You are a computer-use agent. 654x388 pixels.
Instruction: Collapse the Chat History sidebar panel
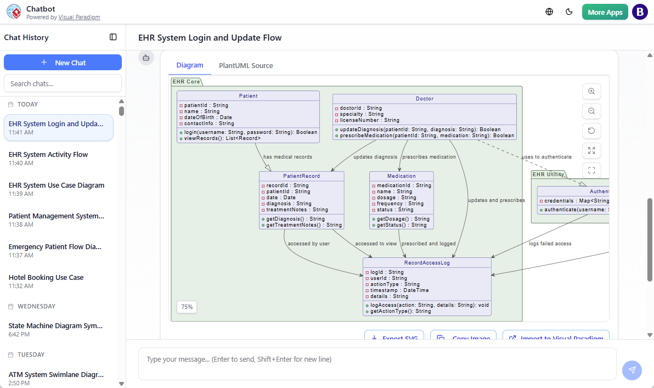(x=113, y=37)
